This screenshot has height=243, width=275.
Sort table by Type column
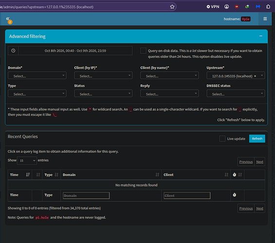click(52, 175)
